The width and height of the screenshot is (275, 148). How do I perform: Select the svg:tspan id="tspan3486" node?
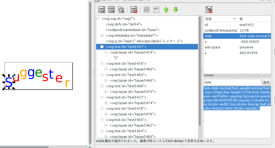pos(133,136)
